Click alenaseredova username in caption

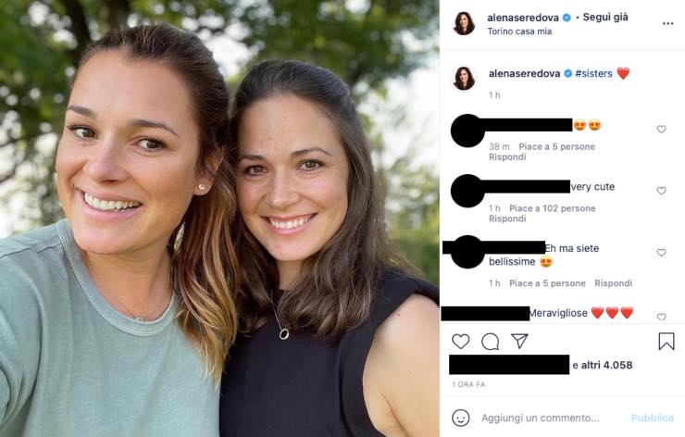point(524,73)
